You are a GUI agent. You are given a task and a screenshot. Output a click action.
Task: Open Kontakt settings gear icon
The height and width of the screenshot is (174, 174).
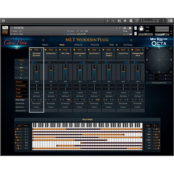pyautogui.click(x=125, y=21)
